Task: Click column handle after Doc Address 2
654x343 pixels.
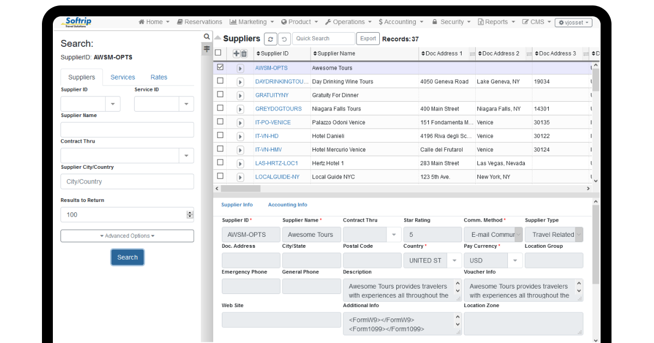Action: pyautogui.click(x=529, y=53)
